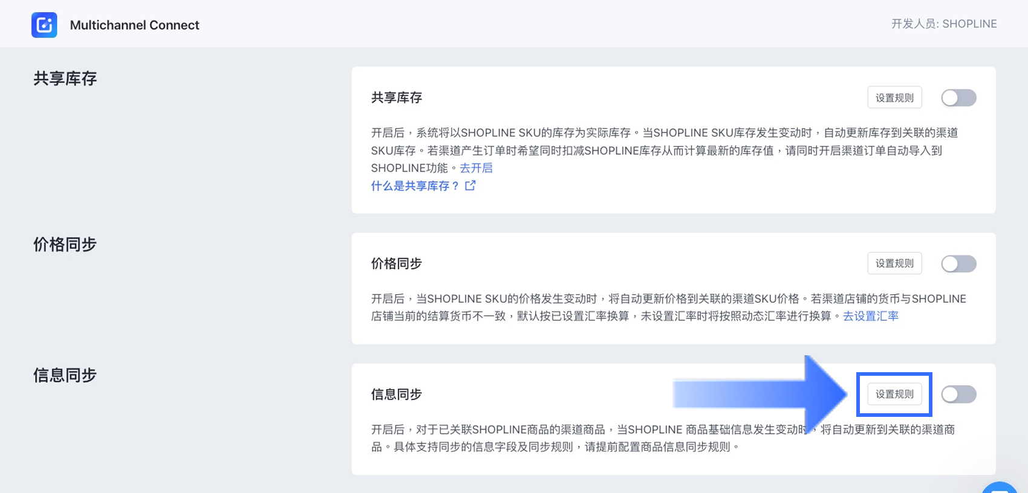Screen dimensions: 1028x493
Task: Open the 什么是共享库存？ help link
Action: pyautogui.click(x=415, y=185)
